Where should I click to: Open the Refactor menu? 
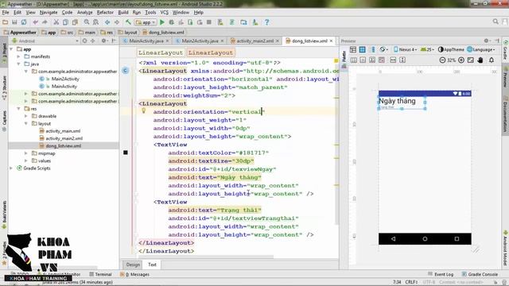(105, 13)
